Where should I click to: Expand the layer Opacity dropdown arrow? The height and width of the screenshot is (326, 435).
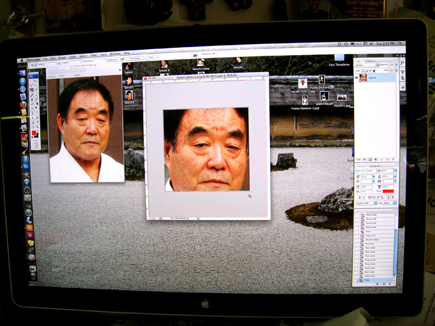[x=396, y=65]
